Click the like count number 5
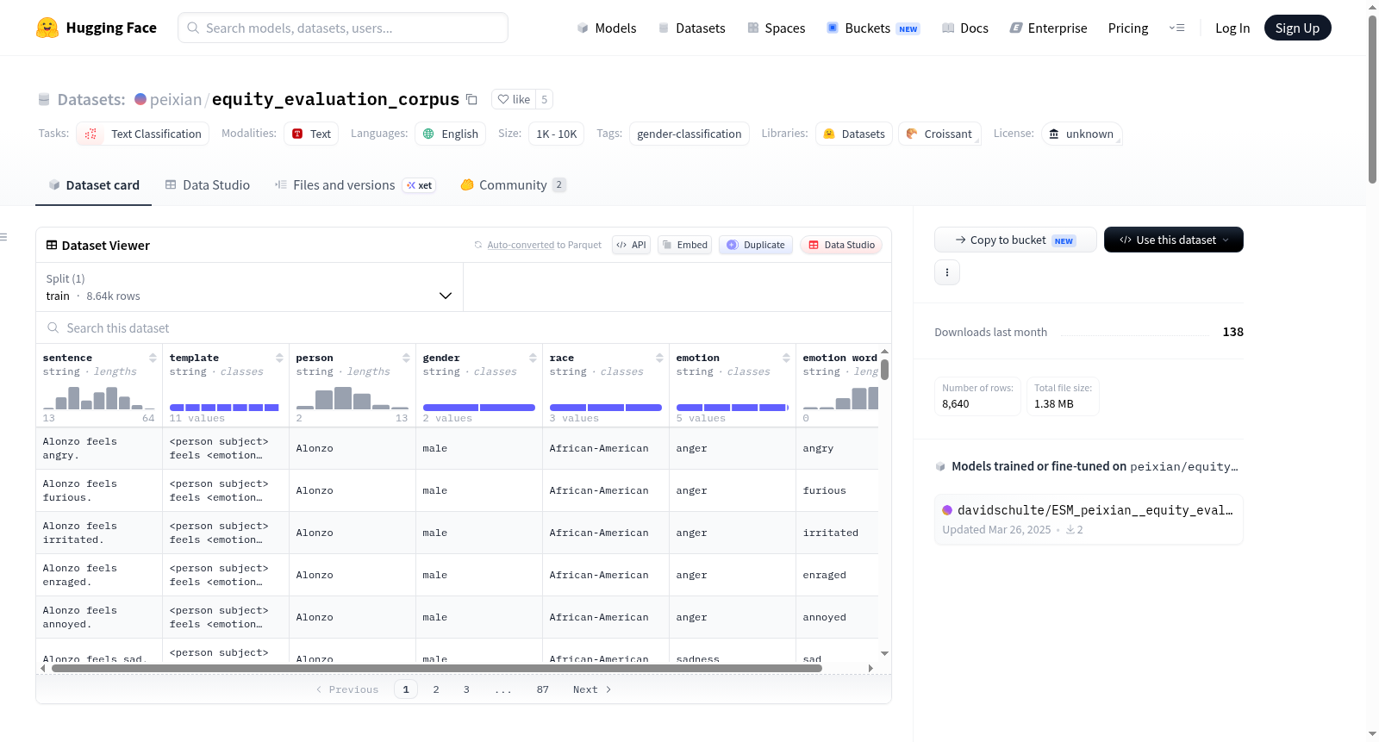The image size is (1379, 742). coord(544,99)
